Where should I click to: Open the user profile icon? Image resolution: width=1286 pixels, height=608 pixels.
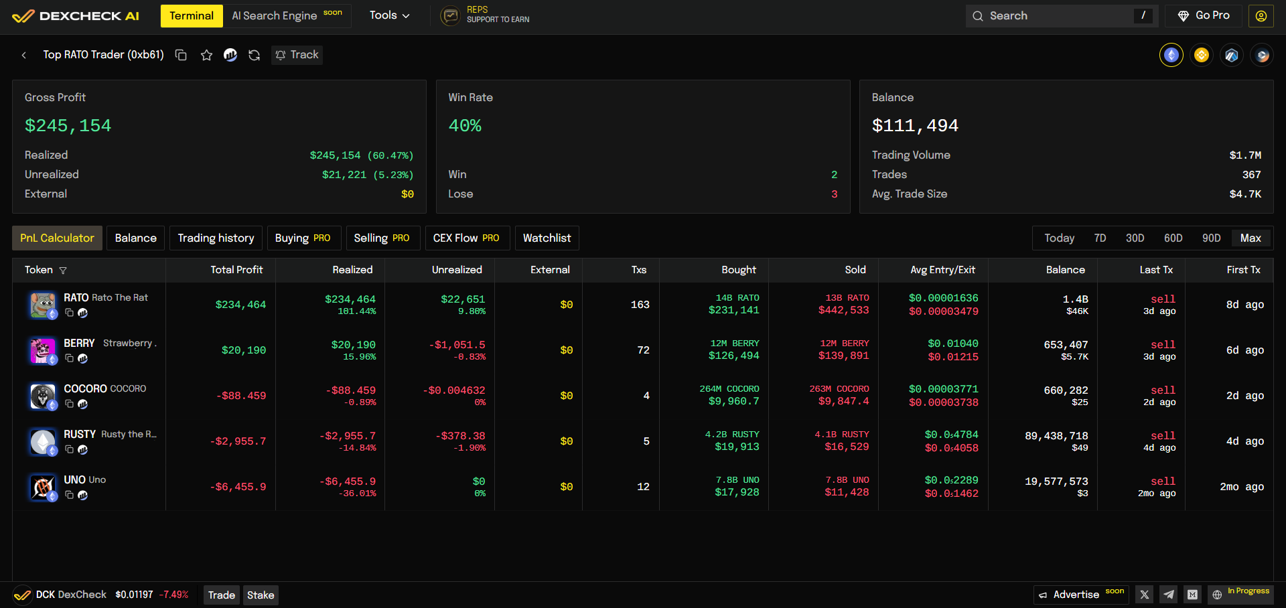coord(1261,16)
